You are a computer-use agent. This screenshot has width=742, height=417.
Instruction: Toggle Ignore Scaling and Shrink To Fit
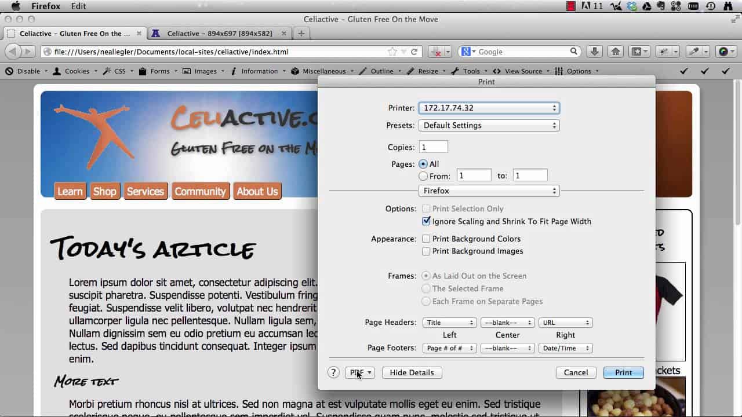426,221
